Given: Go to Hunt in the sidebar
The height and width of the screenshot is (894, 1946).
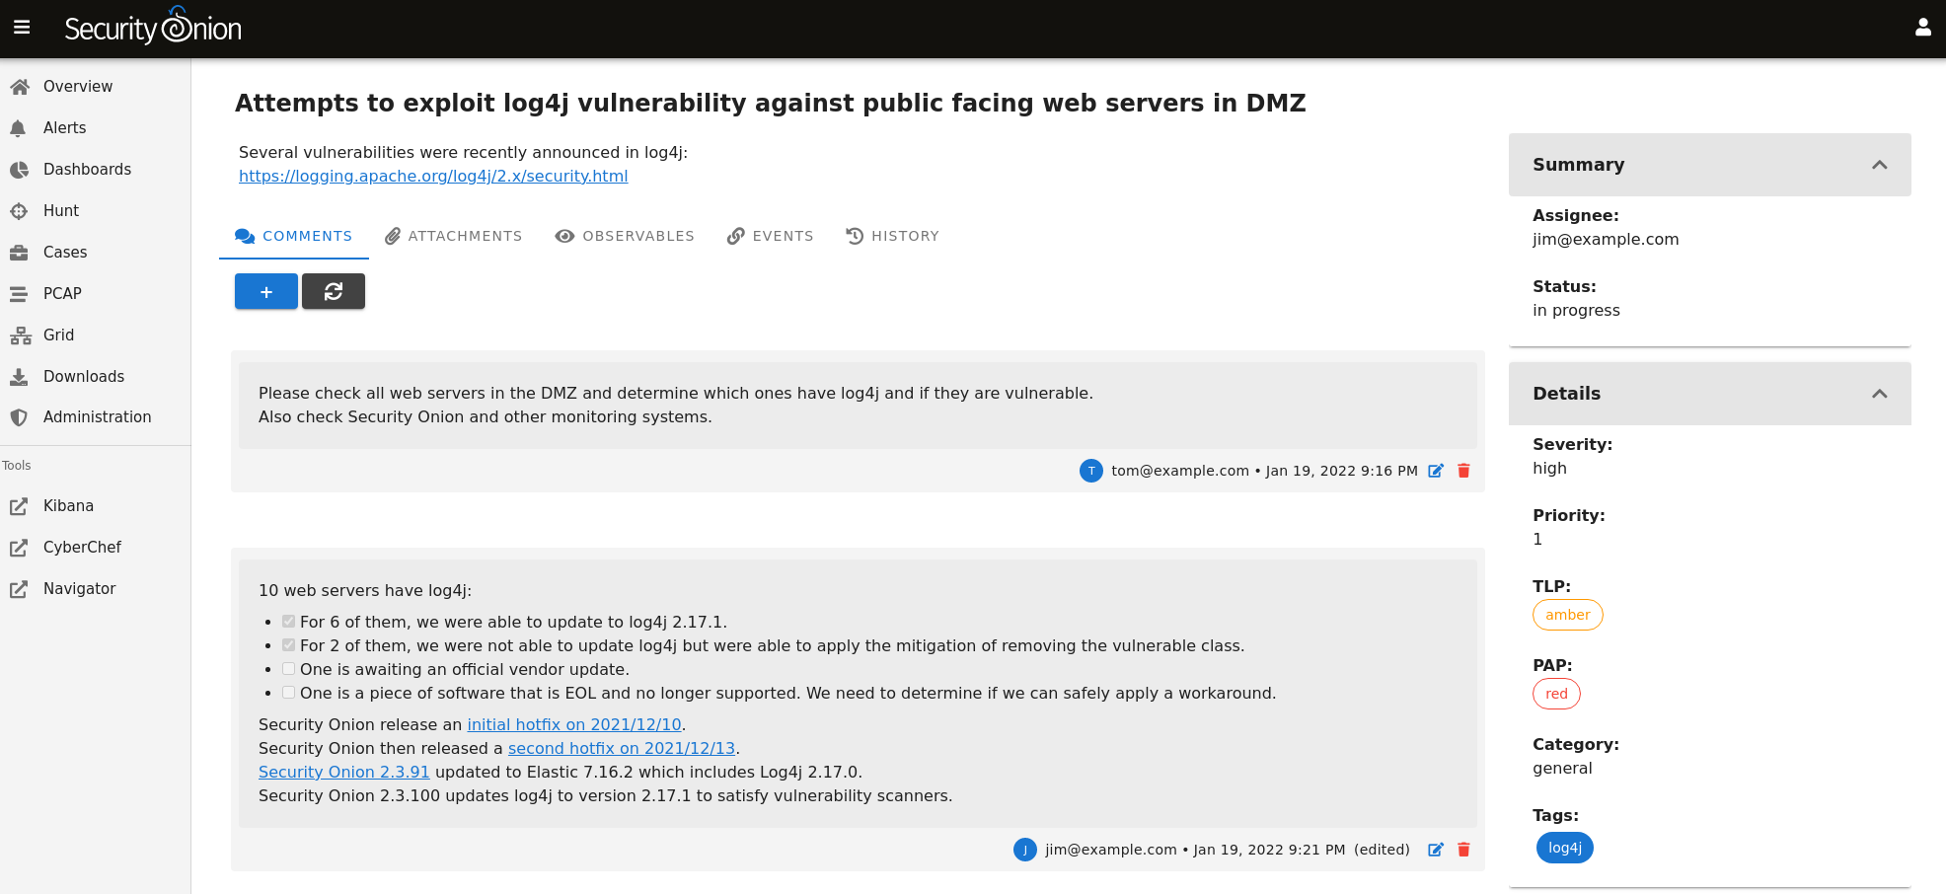Looking at the screenshot, I should coord(61,210).
